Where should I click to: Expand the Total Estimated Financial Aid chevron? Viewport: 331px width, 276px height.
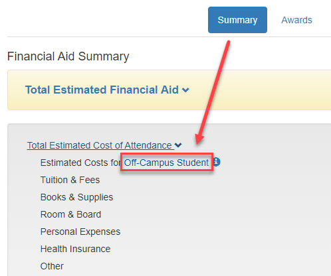185,90
